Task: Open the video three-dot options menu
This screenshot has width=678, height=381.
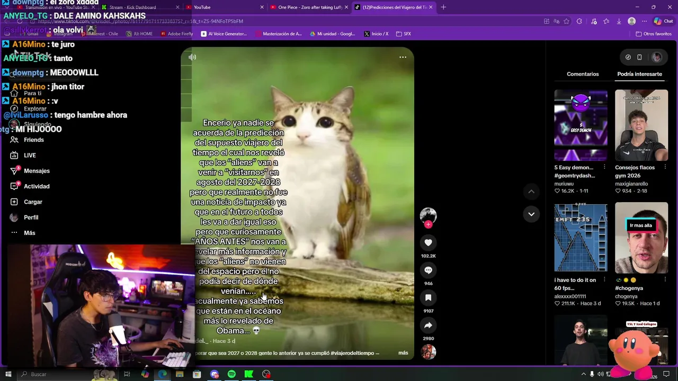Action: click(x=403, y=57)
